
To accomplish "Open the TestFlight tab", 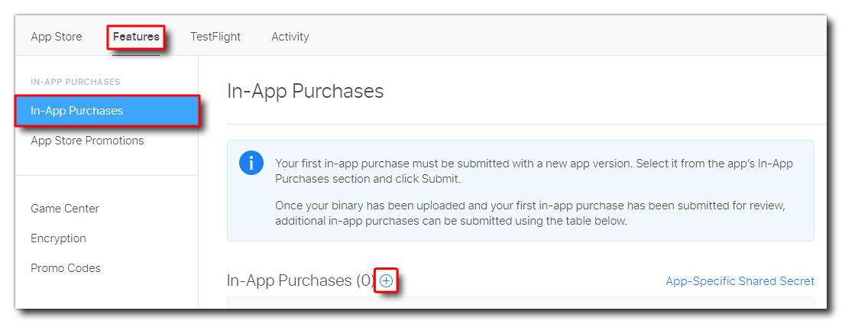I will [x=215, y=37].
